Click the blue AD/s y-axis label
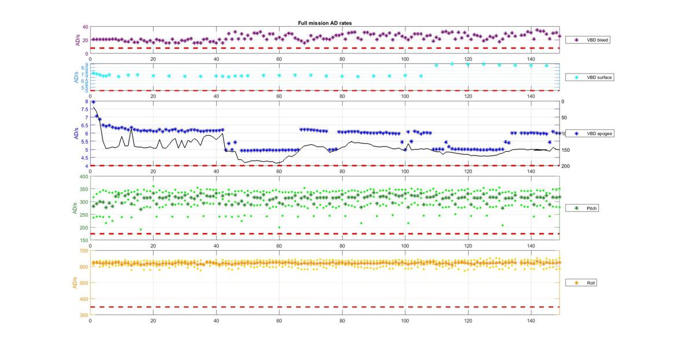Image resolution: width=695 pixels, height=354 pixels. click(77, 133)
